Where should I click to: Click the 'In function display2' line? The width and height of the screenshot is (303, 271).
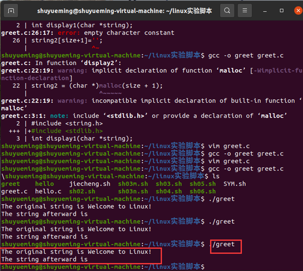pyautogui.click(x=61, y=63)
